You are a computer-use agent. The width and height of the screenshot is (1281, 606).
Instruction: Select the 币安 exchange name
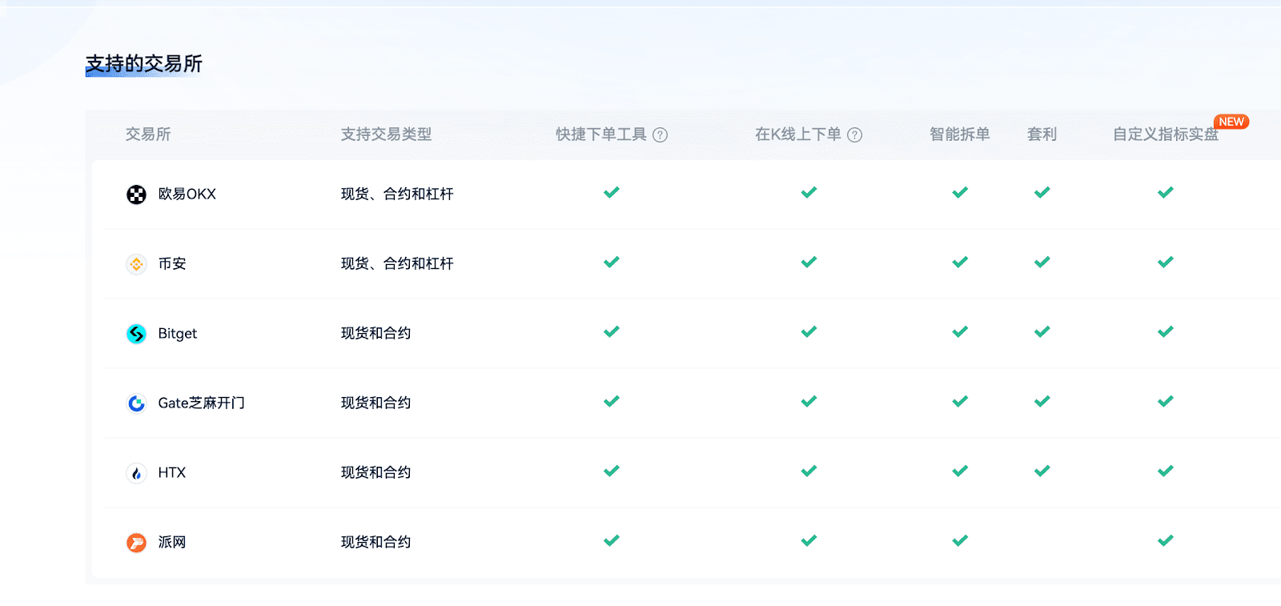[172, 264]
